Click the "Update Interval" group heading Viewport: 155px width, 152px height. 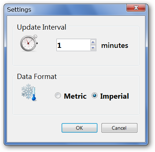(41, 27)
